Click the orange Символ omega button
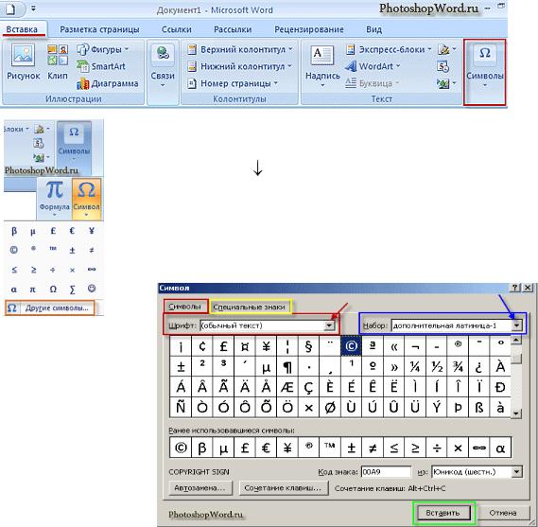This screenshot has height=527, width=538. coord(86,199)
